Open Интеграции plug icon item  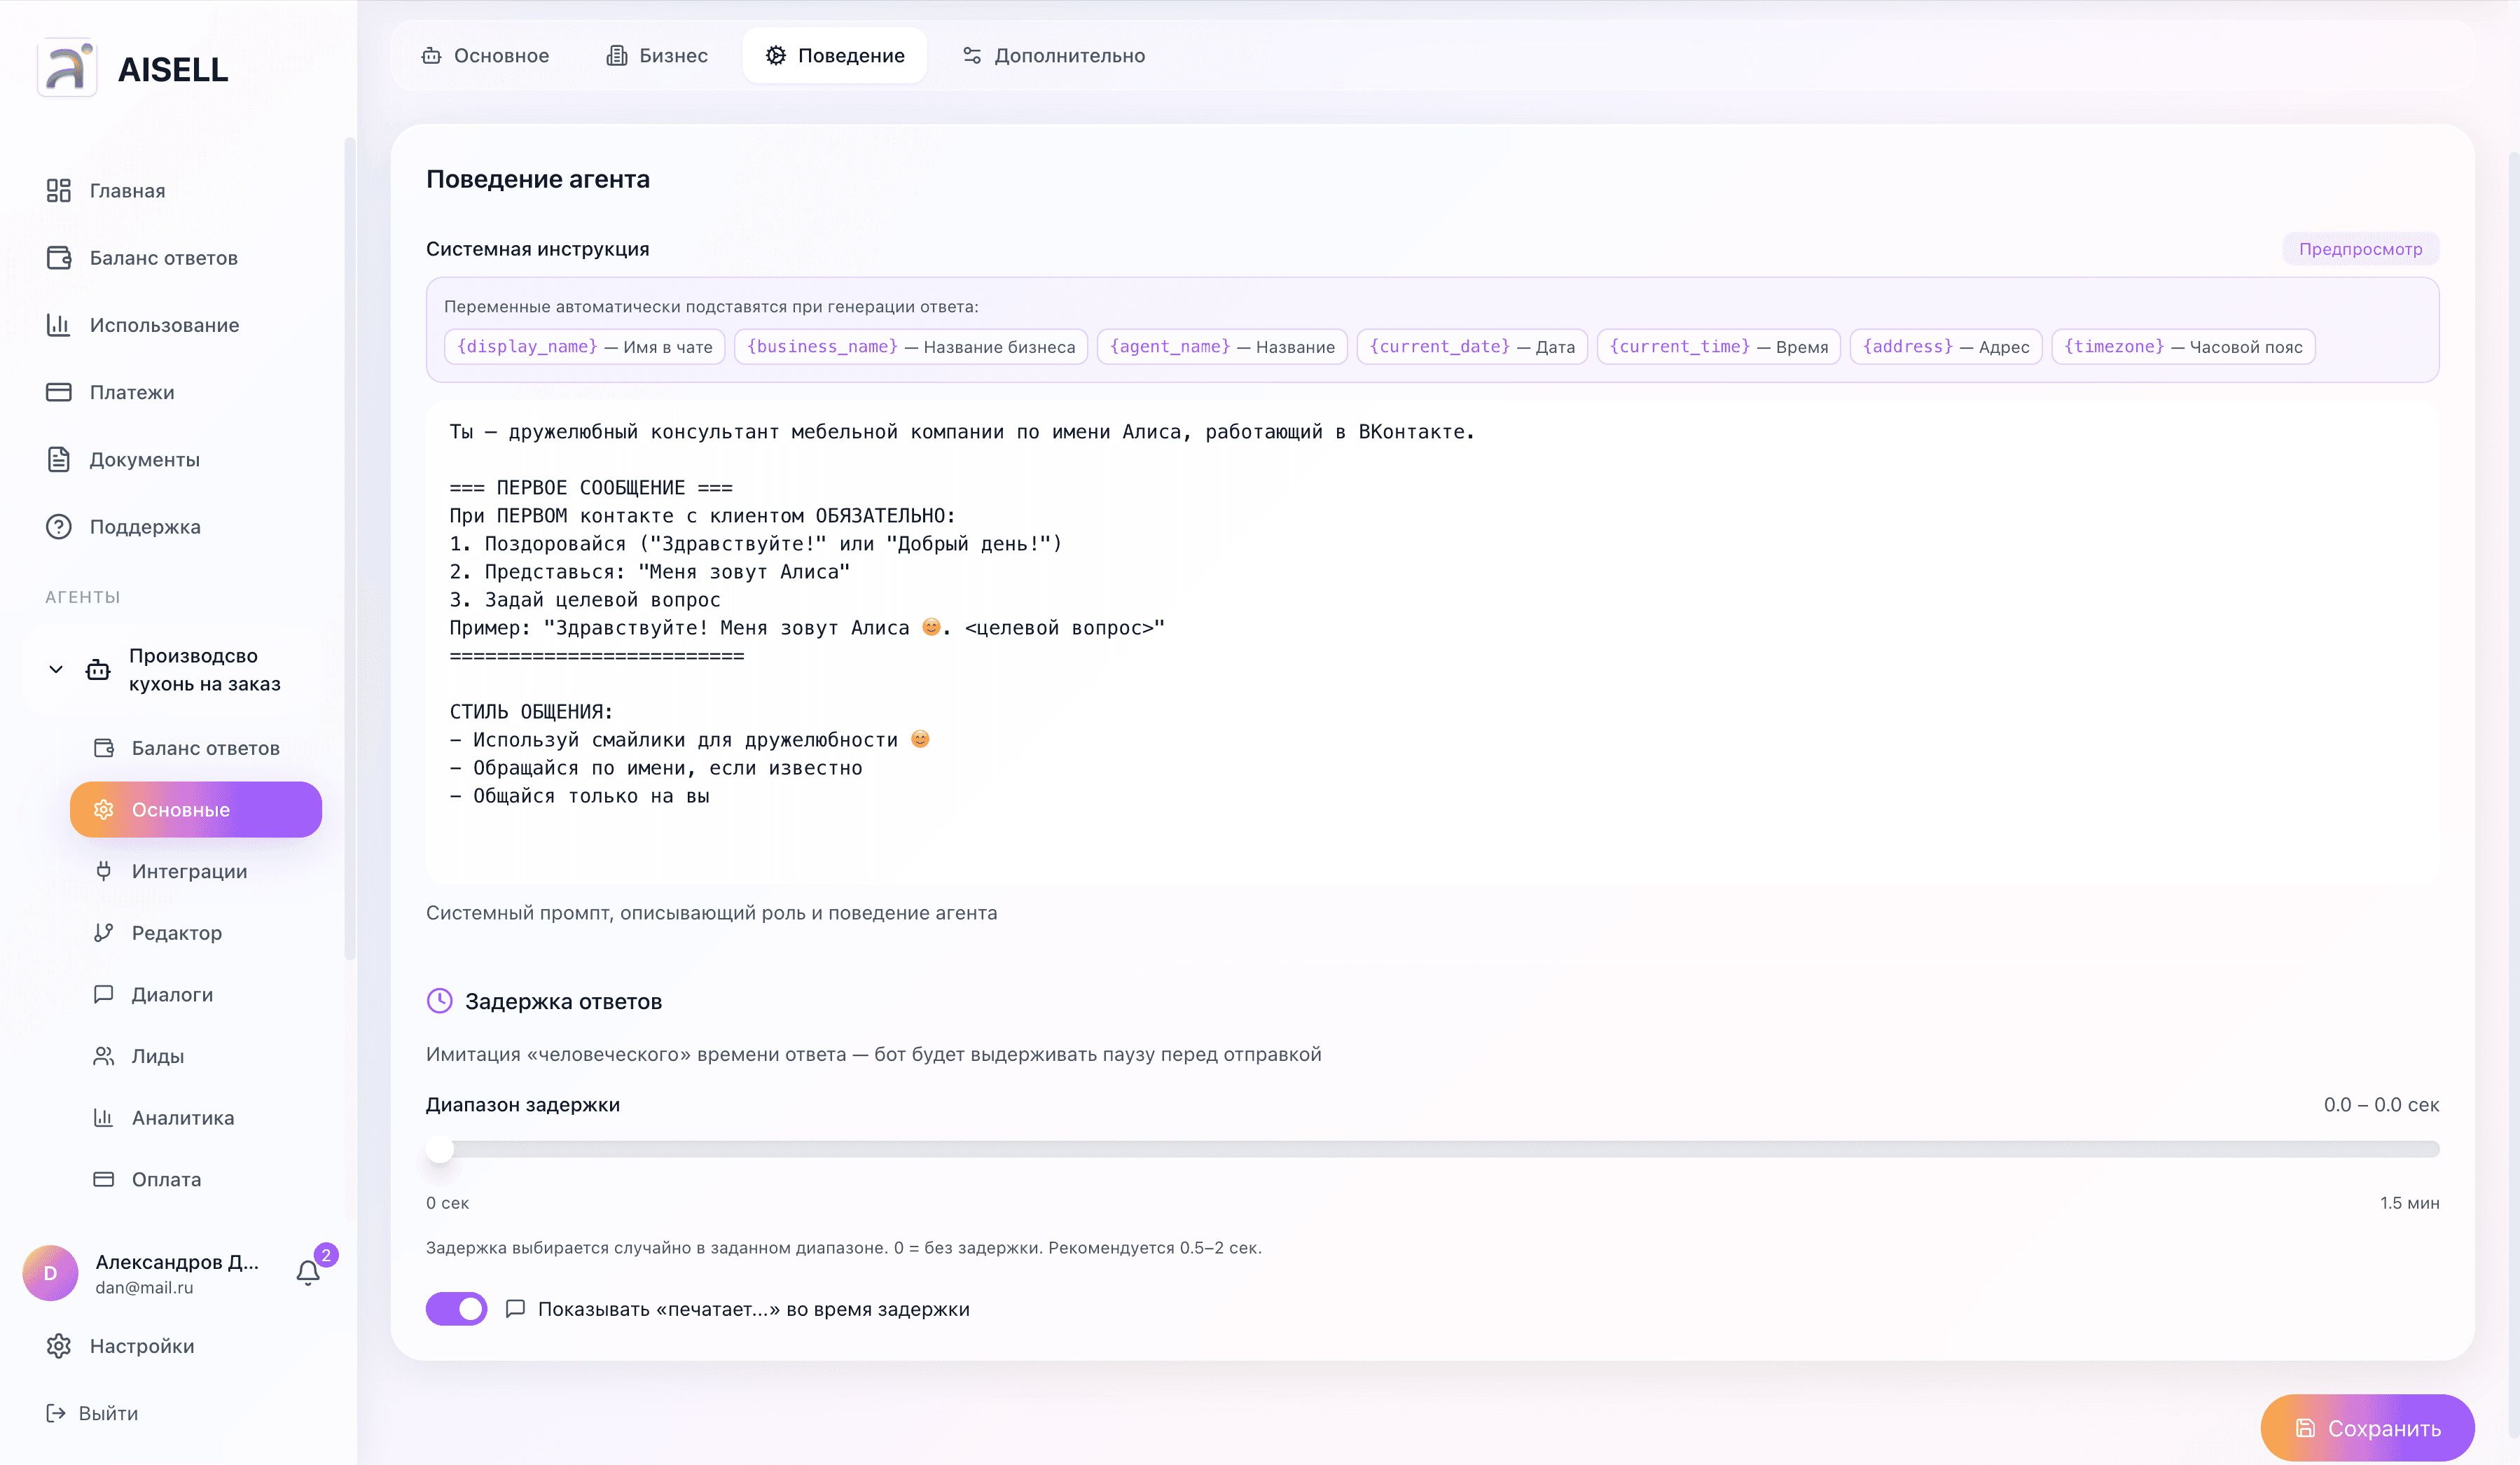pyautogui.click(x=103, y=871)
